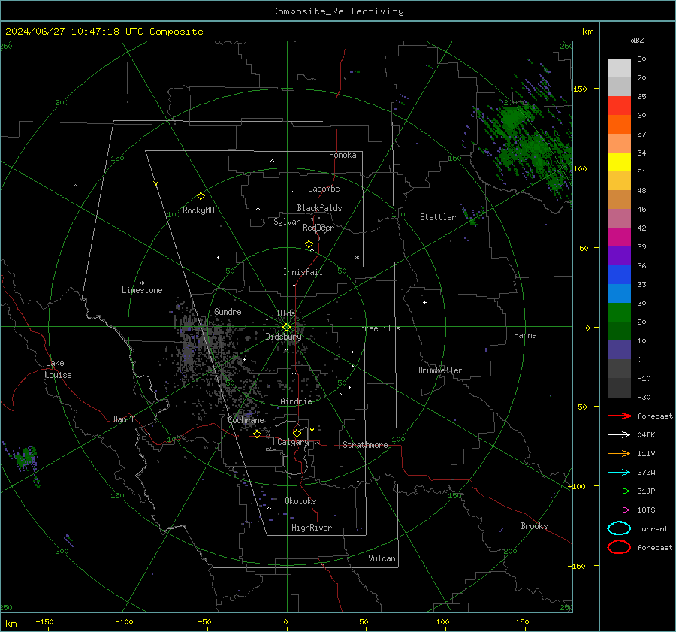
Task: Click the Sylvan label
Action: pos(287,222)
